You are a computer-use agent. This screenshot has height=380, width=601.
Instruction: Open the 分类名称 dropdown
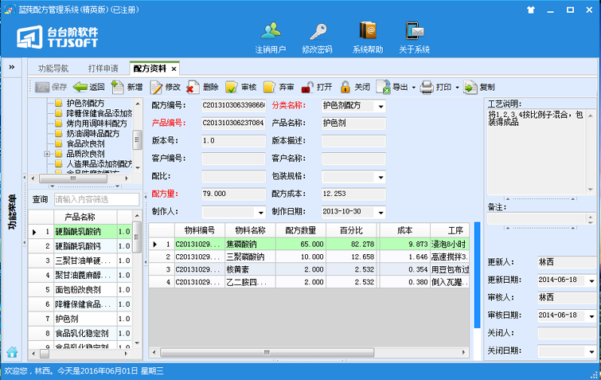pos(381,106)
